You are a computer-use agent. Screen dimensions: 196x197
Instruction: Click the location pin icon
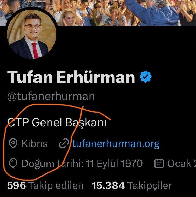pos(13,143)
